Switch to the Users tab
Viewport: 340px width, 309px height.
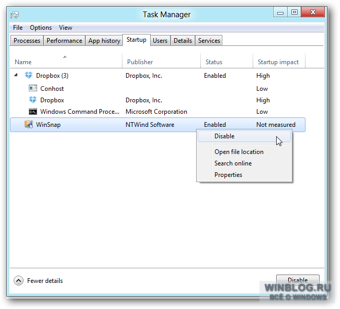coord(160,41)
